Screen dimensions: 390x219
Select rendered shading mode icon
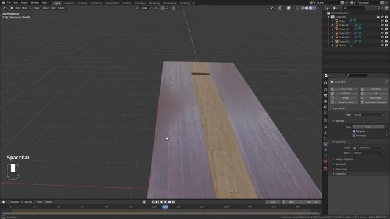coord(314,8)
